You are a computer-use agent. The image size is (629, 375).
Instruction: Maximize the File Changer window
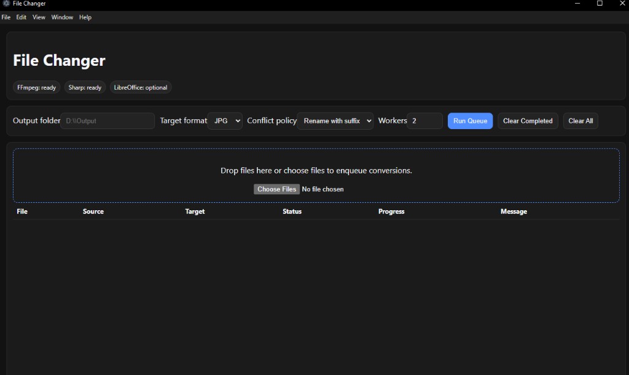tap(600, 4)
